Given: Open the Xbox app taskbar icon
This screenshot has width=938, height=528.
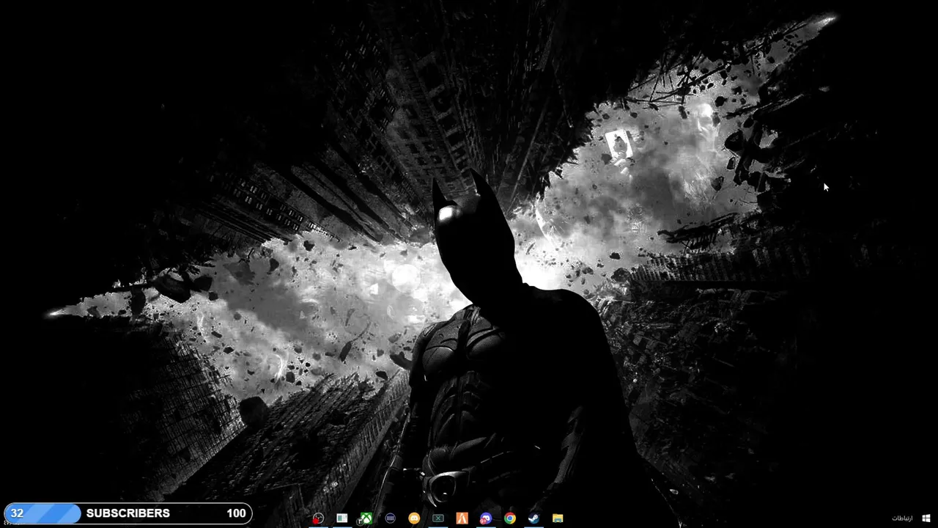Looking at the screenshot, I should [366, 518].
